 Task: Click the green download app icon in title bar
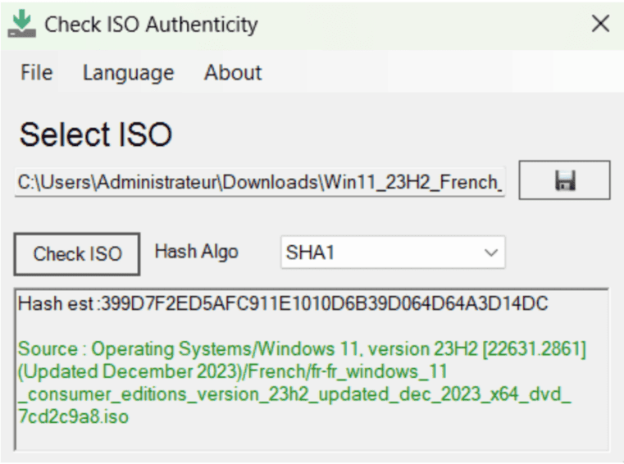coord(22,24)
